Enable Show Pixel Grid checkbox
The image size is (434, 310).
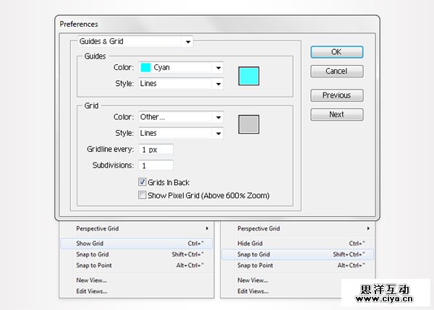(142, 194)
